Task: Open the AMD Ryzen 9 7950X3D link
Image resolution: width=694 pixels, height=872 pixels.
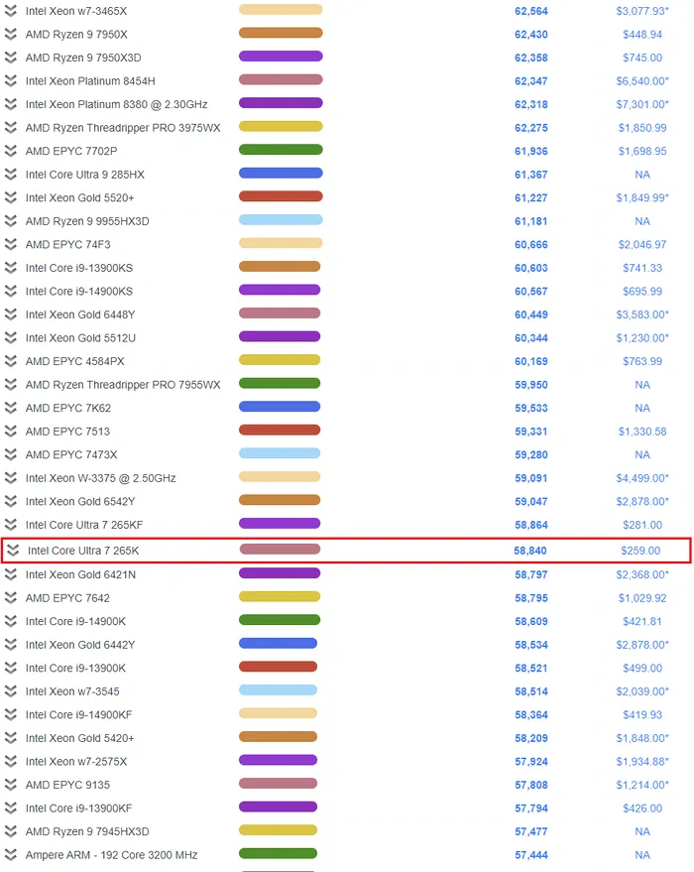Action: point(83,58)
